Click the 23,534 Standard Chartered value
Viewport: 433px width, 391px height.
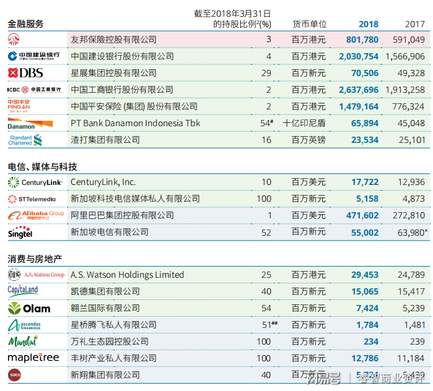(365, 140)
